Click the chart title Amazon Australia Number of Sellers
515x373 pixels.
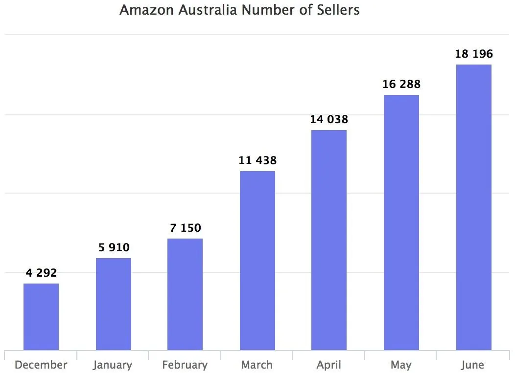click(x=239, y=10)
